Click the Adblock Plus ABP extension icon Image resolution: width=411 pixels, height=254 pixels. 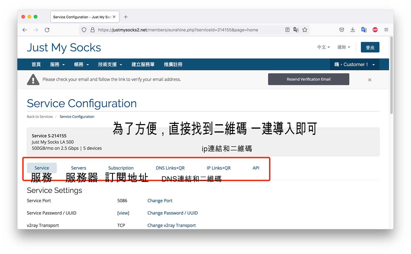tap(375, 30)
